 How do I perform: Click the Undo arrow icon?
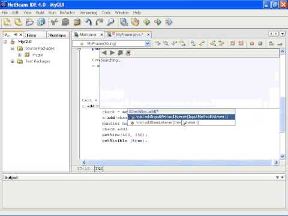coord(88,22)
